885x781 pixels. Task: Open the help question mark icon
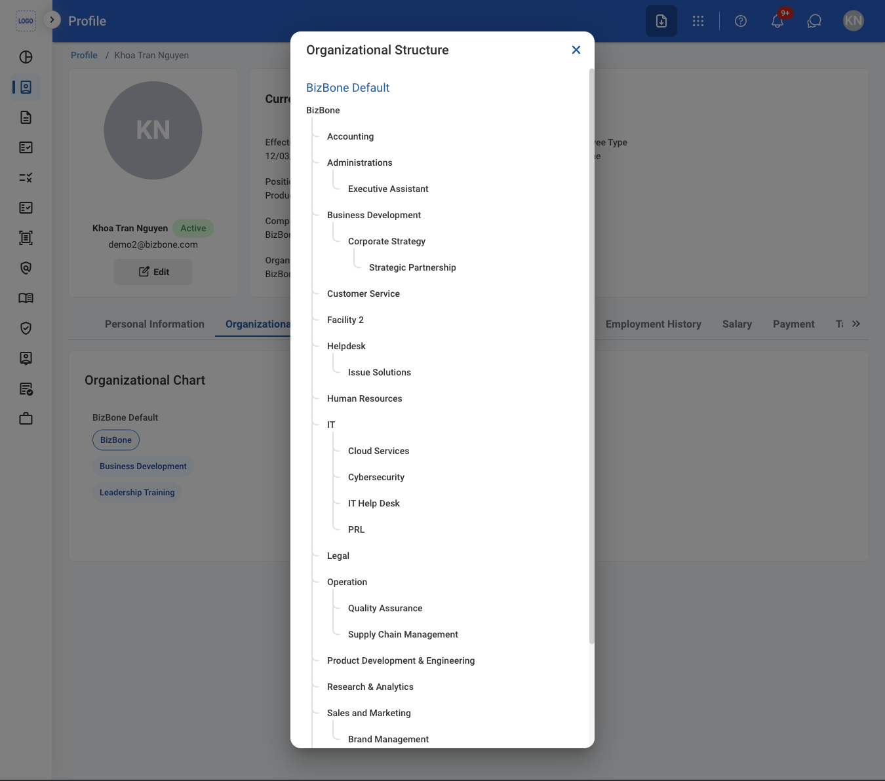741,21
